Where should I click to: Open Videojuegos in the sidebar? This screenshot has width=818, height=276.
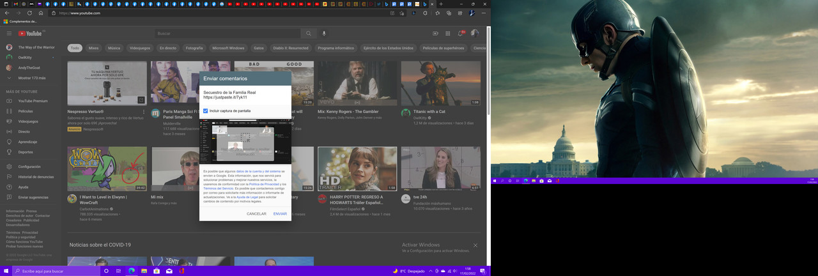coord(31,121)
